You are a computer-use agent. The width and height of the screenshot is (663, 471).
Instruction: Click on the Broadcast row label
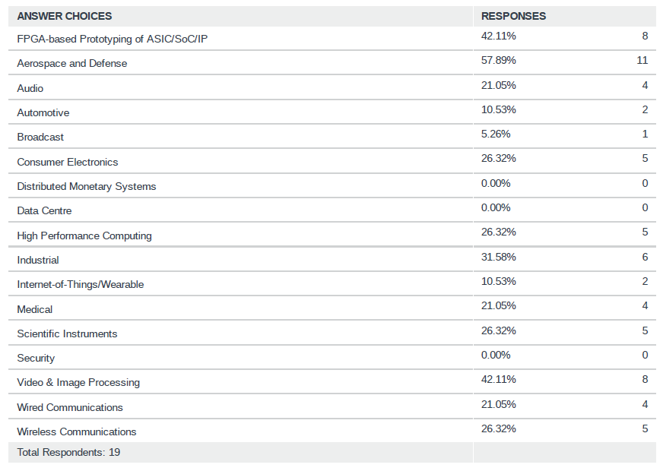(40, 137)
